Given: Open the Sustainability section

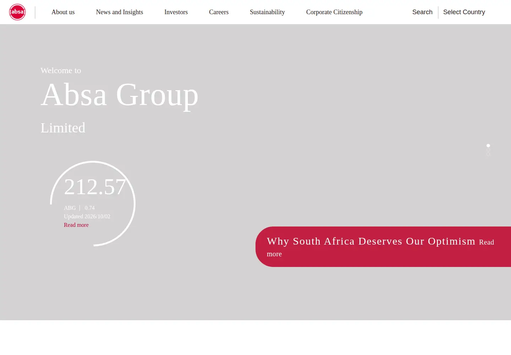Looking at the screenshot, I should (x=267, y=12).
